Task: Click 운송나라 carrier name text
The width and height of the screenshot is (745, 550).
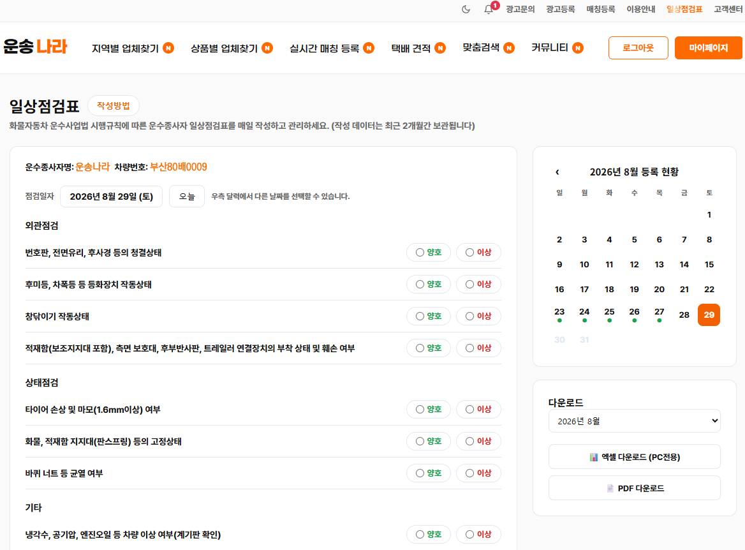Action: coord(92,167)
